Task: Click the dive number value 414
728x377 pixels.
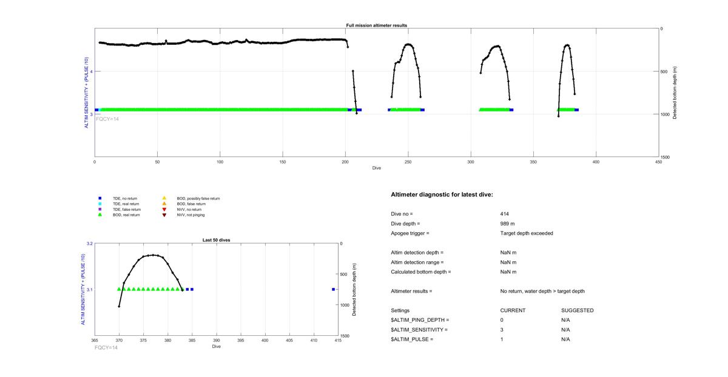Action: pyautogui.click(x=505, y=214)
